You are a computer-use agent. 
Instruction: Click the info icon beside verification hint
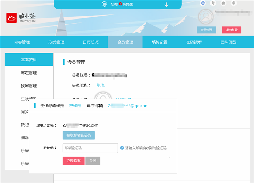(122, 148)
